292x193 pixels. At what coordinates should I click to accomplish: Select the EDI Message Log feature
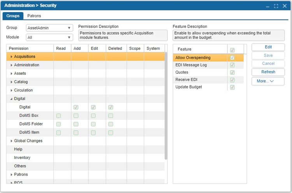coord(208,65)
